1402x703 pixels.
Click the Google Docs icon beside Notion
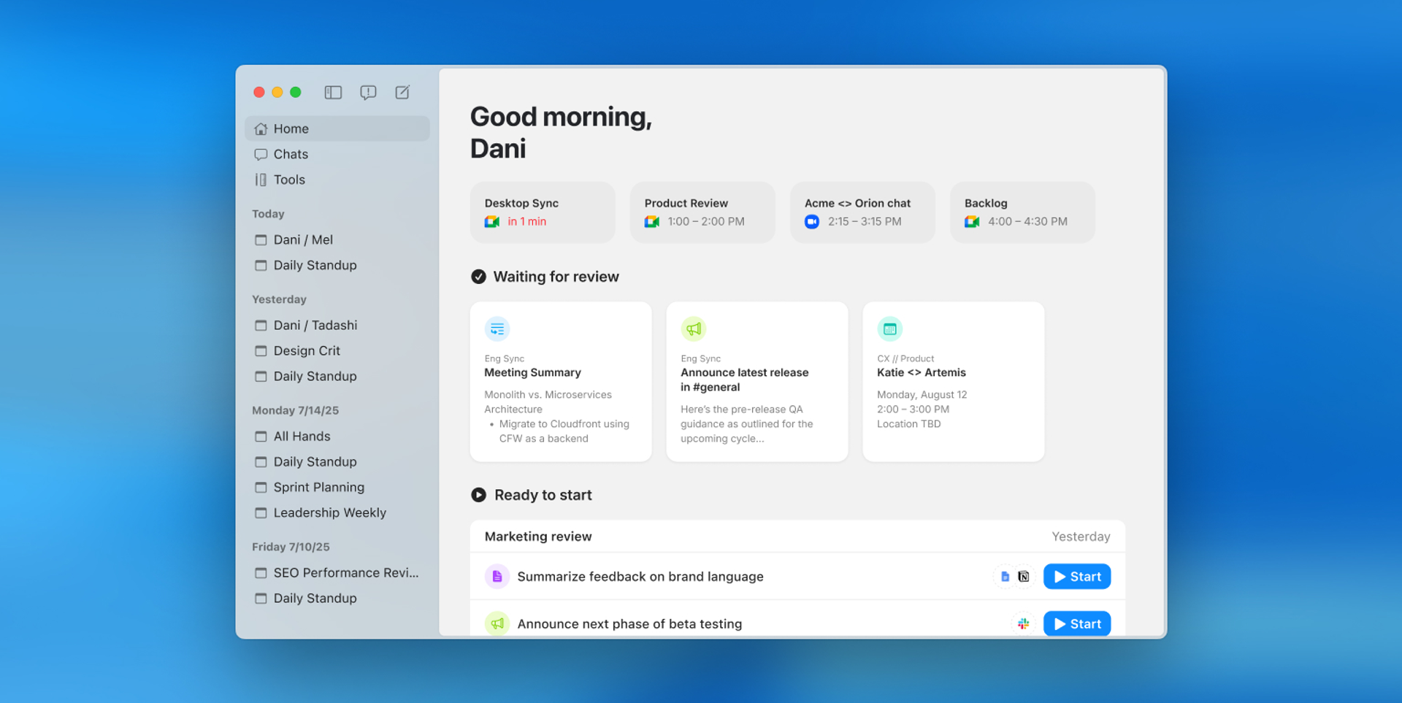click(x=1005, y=577)
